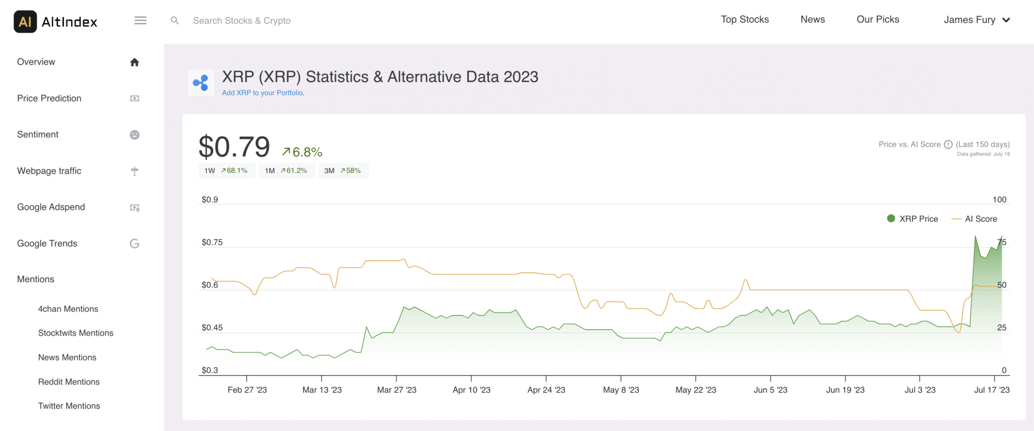Open the Price vs. AI Score info tooltip
1034x431 pixels.
pyautogui.click(x=949, y=144)
